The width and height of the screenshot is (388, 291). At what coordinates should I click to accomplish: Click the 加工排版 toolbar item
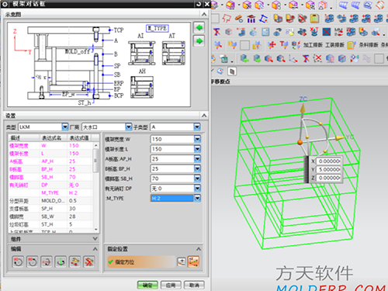pos(313,45)
